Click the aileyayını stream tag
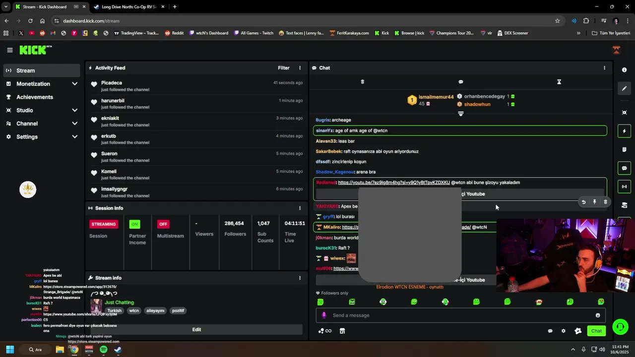Viewport: 635px width, 357px height. pos(155,311)
